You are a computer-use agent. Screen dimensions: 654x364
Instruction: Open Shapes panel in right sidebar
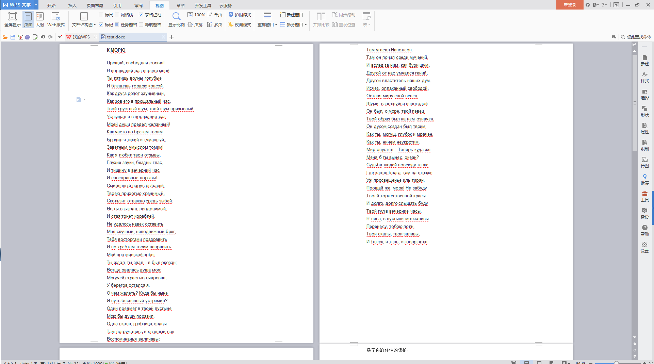[644, 111]
